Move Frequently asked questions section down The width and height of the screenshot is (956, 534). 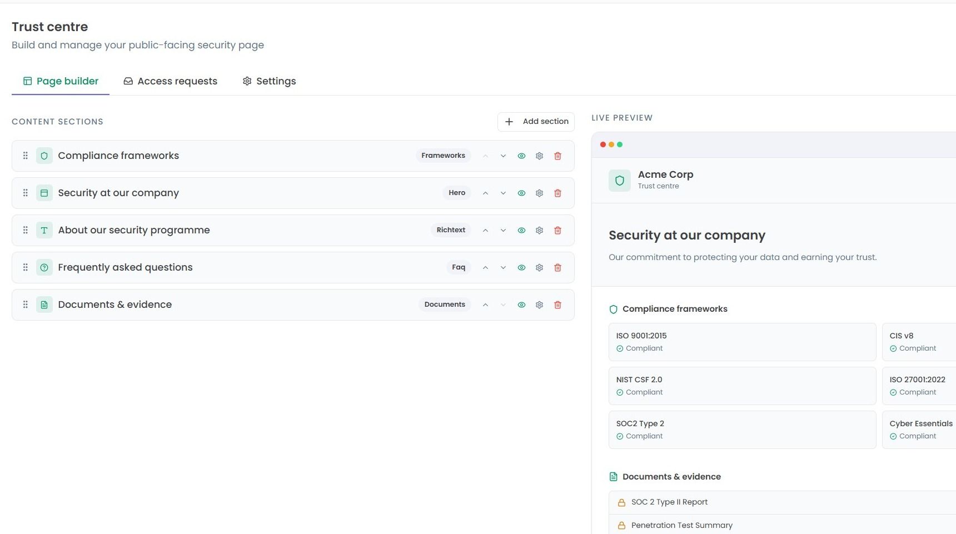(503, 268)
